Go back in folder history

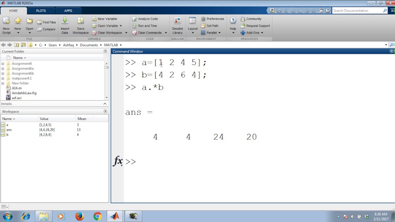3,45
